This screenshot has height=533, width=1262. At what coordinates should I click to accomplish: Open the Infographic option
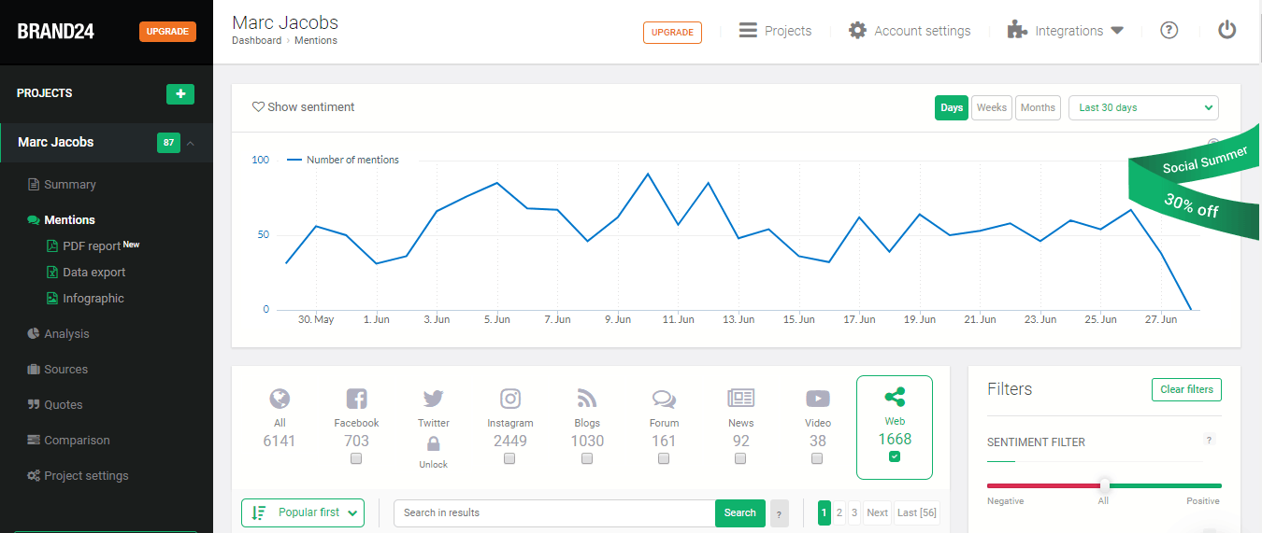[x=85, y=299]
